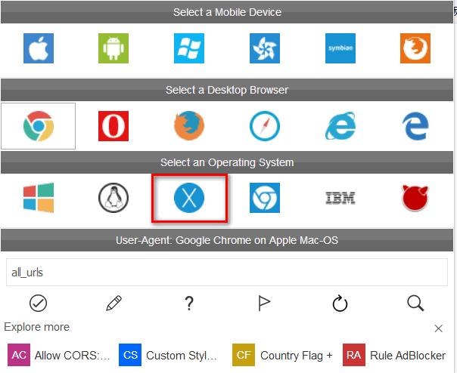Select the Symbian mobile device
The height and width of the screenshot is (373, 457).
tap(340, 48)
